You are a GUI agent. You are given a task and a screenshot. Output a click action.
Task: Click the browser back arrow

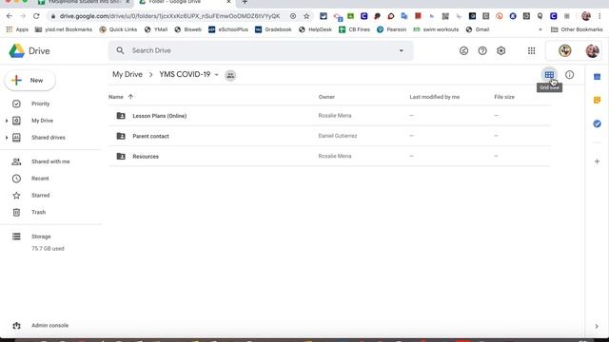coord(10,16)
